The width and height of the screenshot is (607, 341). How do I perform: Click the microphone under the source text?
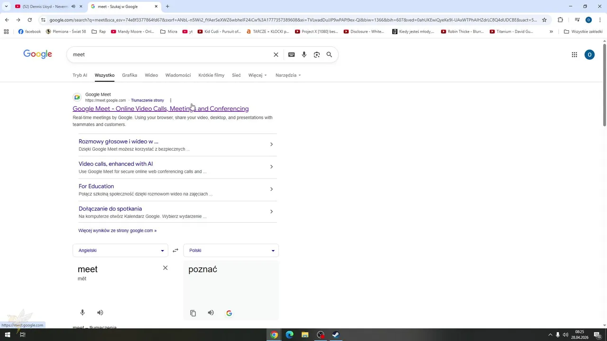pyautogui.click(x=83, y=313)
